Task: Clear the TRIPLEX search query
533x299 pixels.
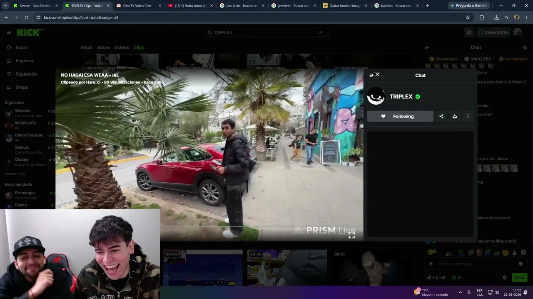Action: pyautogui.click(x=321, y=32)
